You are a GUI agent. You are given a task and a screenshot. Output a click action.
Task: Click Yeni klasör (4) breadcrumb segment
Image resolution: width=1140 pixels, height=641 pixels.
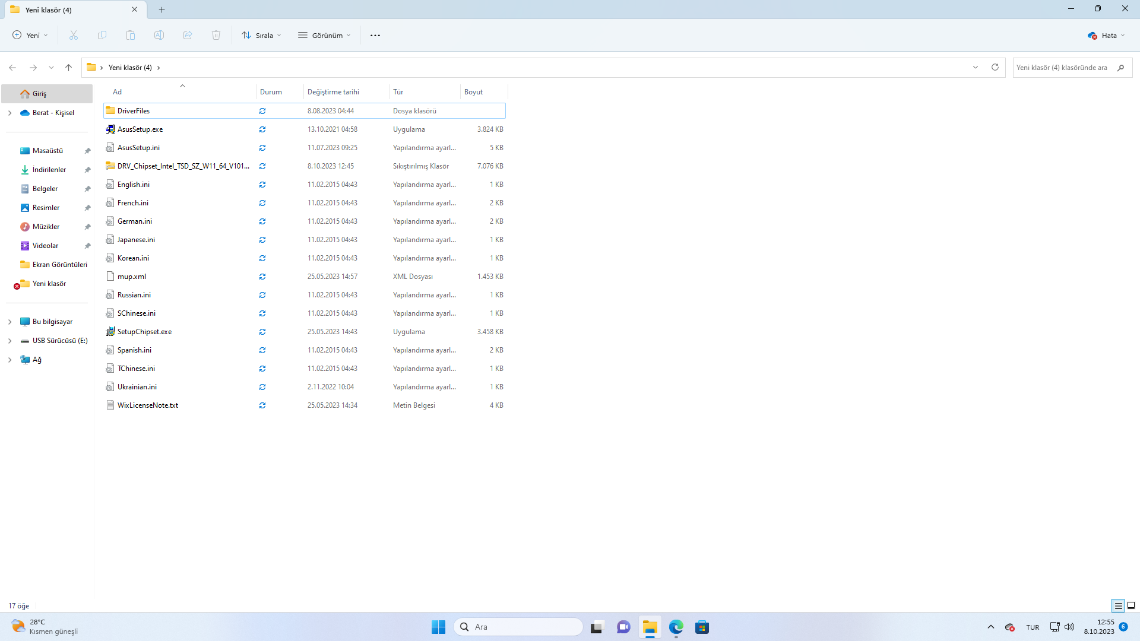[x=130, y=68]
